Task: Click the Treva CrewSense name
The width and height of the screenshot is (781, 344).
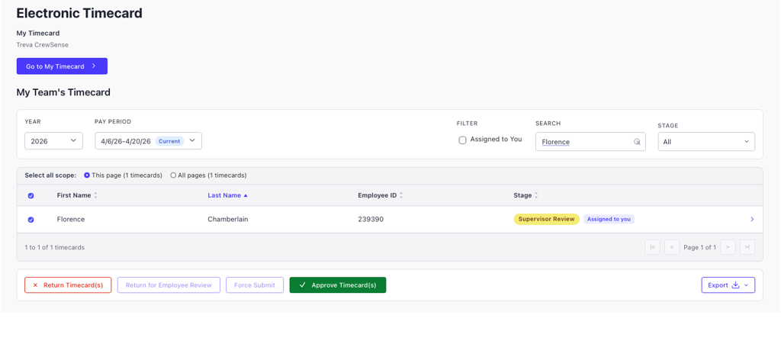Action: coord(43,45)
